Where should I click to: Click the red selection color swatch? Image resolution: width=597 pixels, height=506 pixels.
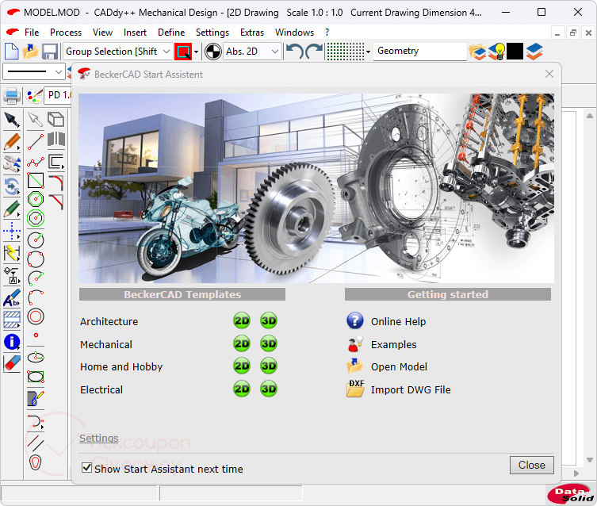[x=183, y=52]
